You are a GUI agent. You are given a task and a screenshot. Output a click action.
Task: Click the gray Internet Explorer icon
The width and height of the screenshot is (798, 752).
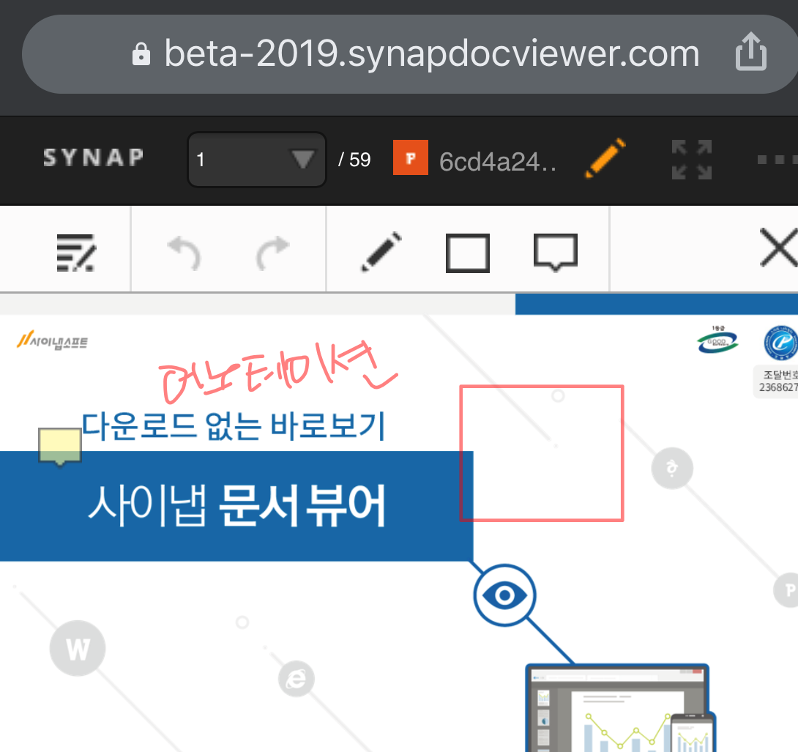(x=297, y=679)
